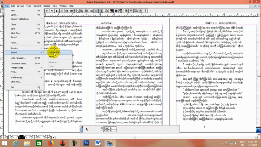The width and height of the screenshot is (261, 147).
Task: Click the X position input field
Action: click(x=110, y=128)
